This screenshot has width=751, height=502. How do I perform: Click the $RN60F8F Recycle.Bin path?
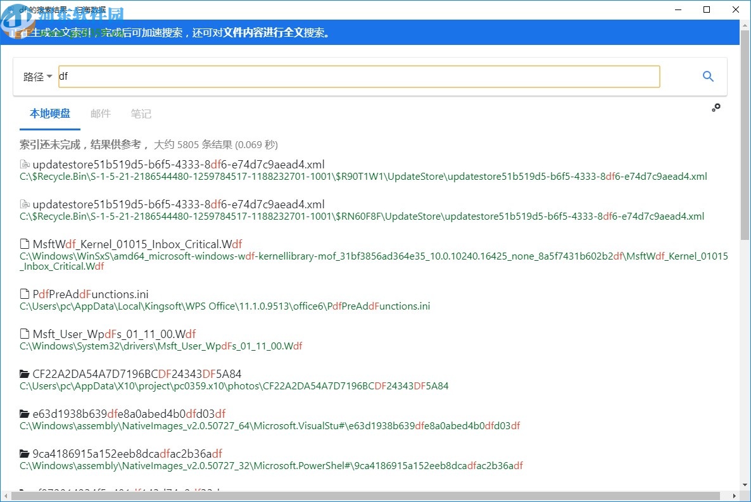click(x=362, y=216)
